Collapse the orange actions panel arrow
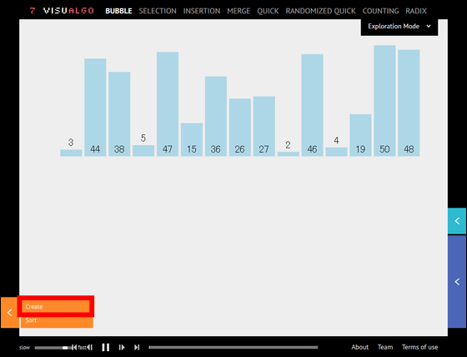Screen dimensions: 467x357 click(9, 312)
